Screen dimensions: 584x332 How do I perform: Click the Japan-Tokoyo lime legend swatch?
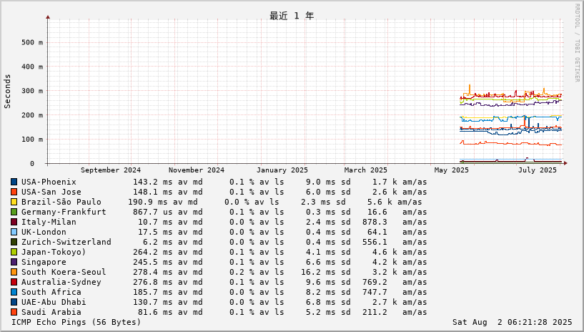[x=14, y=253]
